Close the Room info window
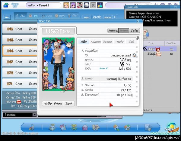Image resolution: width=181 pixels, height=141 pixels. [x=176, y=7]
